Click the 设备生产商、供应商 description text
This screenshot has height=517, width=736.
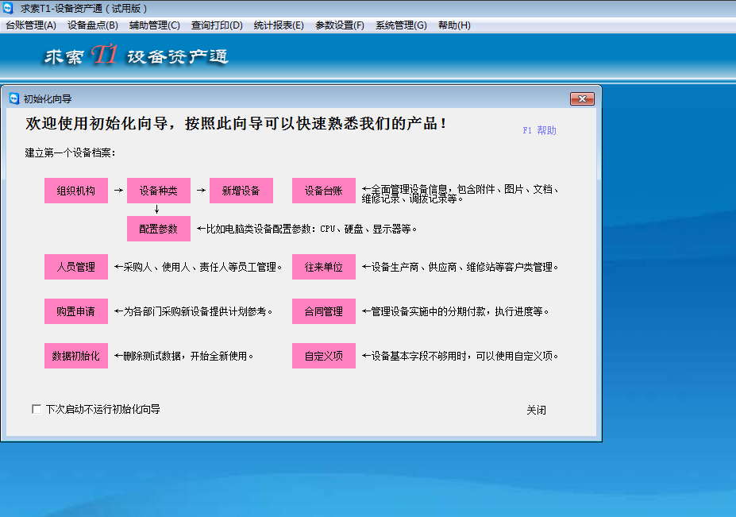click(x=460, y=267)
